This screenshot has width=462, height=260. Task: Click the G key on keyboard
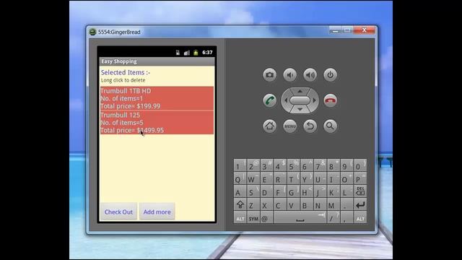[294, 191]
